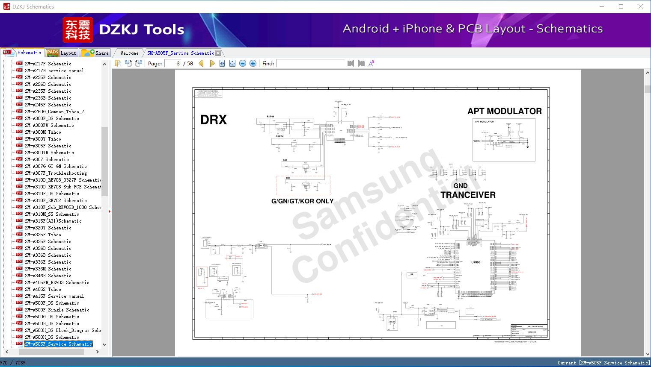Go to the previous page
Viewport: 651px width, 367px height.
[x=201, y=63]
